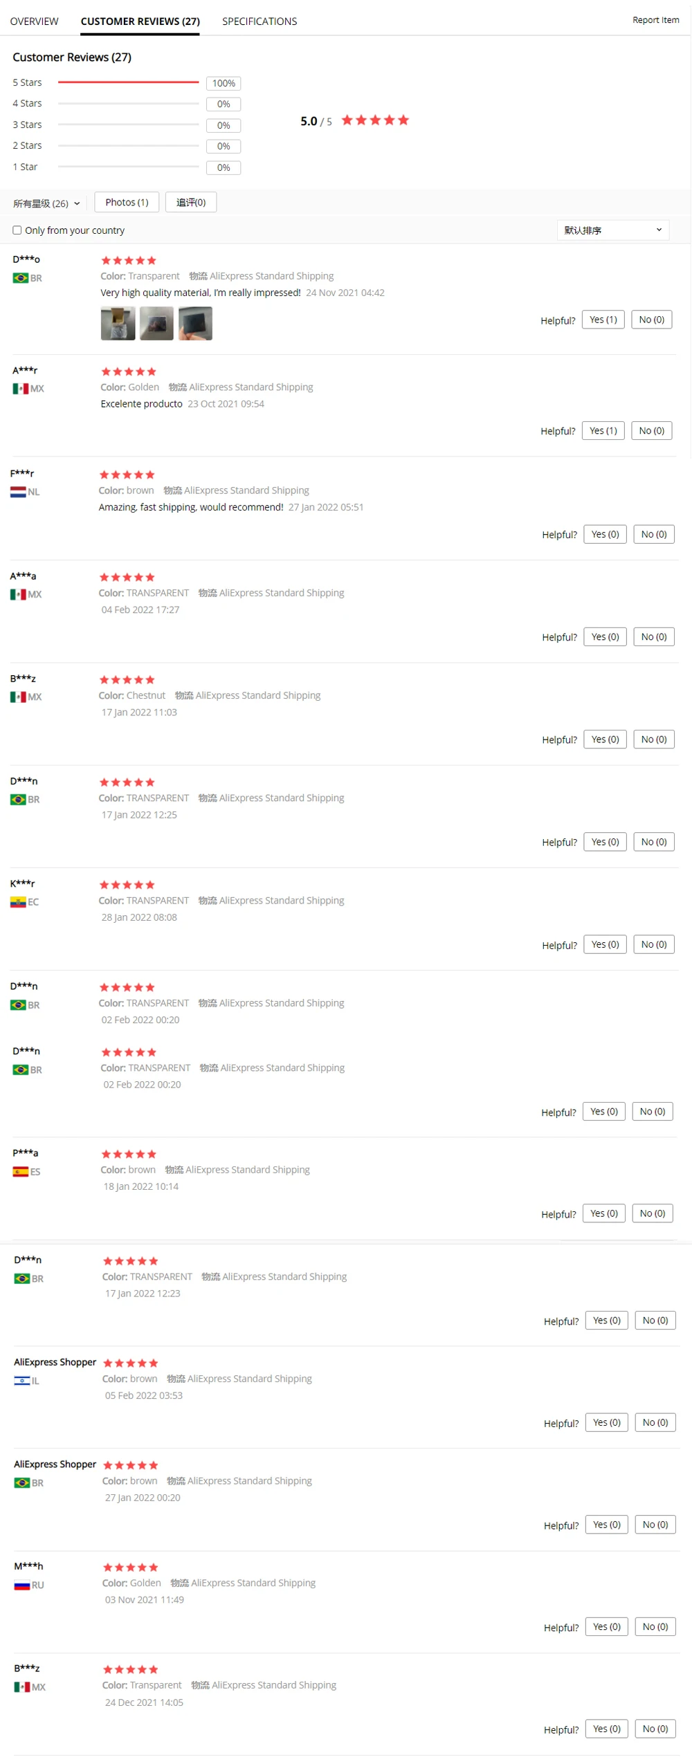The image size is (692, 1764).
Task: Click the 追评(0) filter button
Action: pyautogui.click(x=191, y=203)
